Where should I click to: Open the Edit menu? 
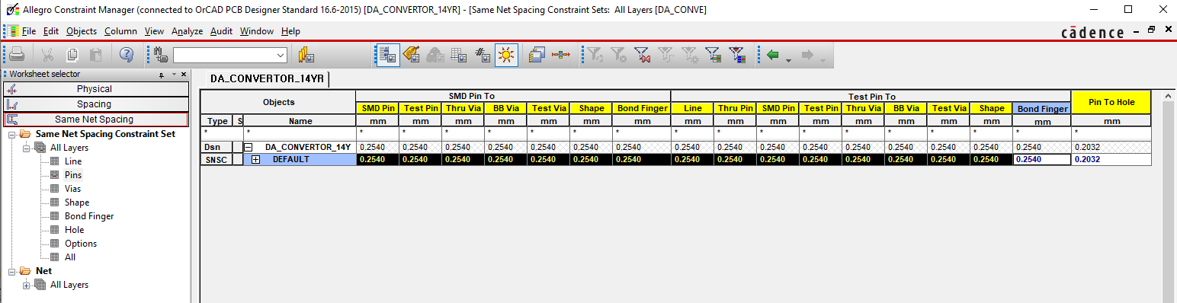pyautogui.click(x=51, y=31)
